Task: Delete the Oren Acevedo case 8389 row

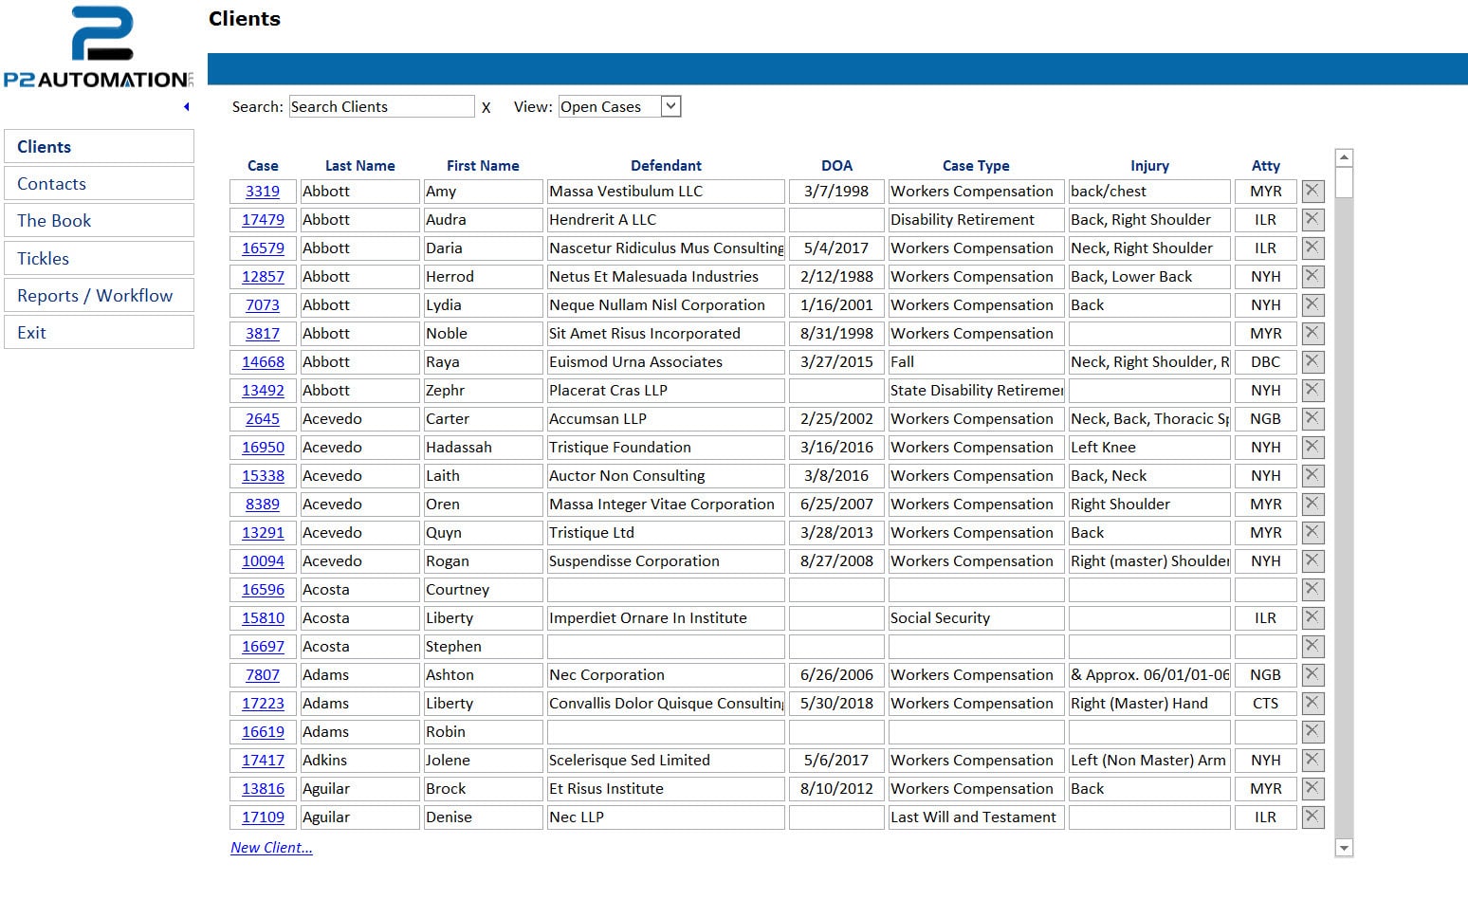Action: [1312, 504]
